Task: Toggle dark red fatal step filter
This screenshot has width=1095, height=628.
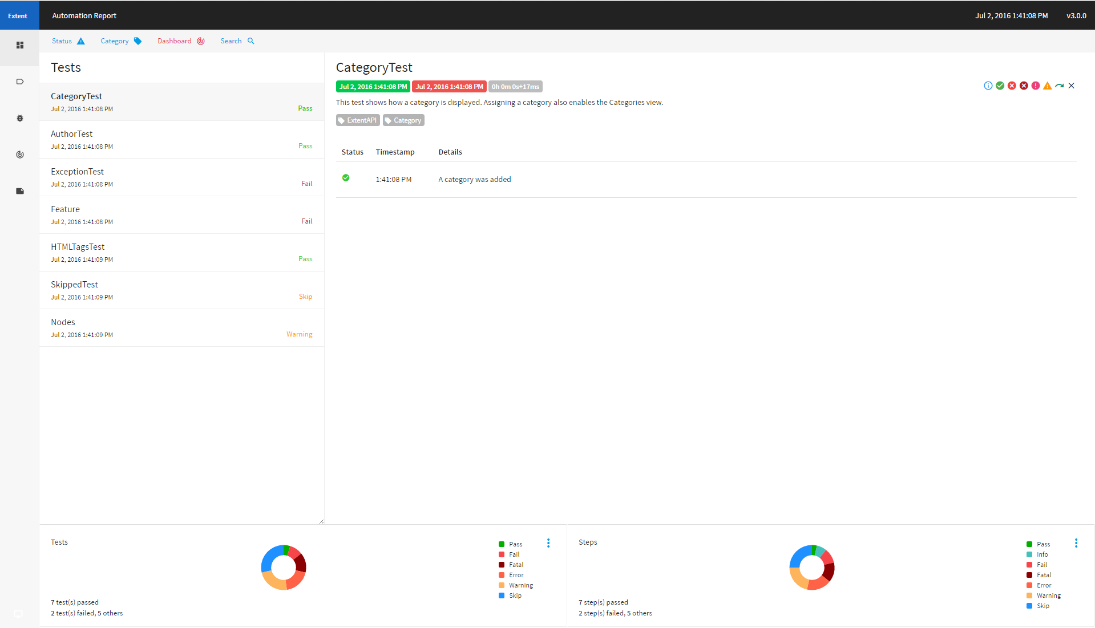Action: tap(1024, 86)
